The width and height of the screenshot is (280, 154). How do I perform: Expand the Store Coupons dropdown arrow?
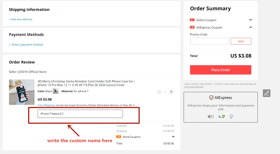173,137
